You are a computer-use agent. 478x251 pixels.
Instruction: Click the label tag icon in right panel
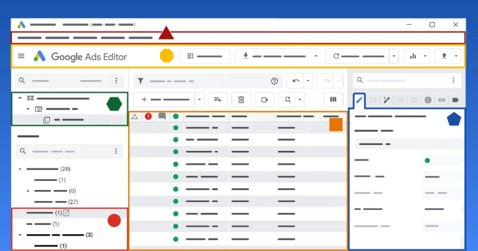(455, 99)
